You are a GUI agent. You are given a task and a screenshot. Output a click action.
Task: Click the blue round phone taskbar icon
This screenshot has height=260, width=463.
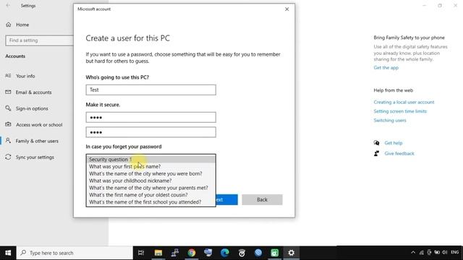[x=258, y=253]
